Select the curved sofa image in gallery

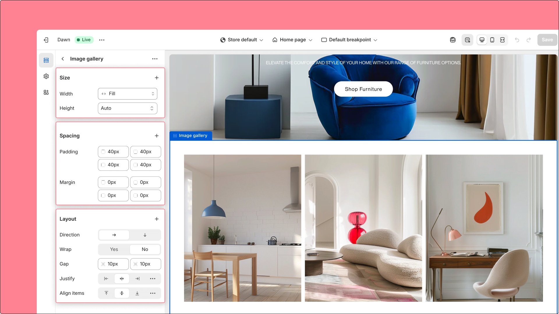(363, 228)
